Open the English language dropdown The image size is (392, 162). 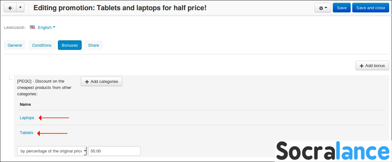pyautogui.click(x=46, y=27)
